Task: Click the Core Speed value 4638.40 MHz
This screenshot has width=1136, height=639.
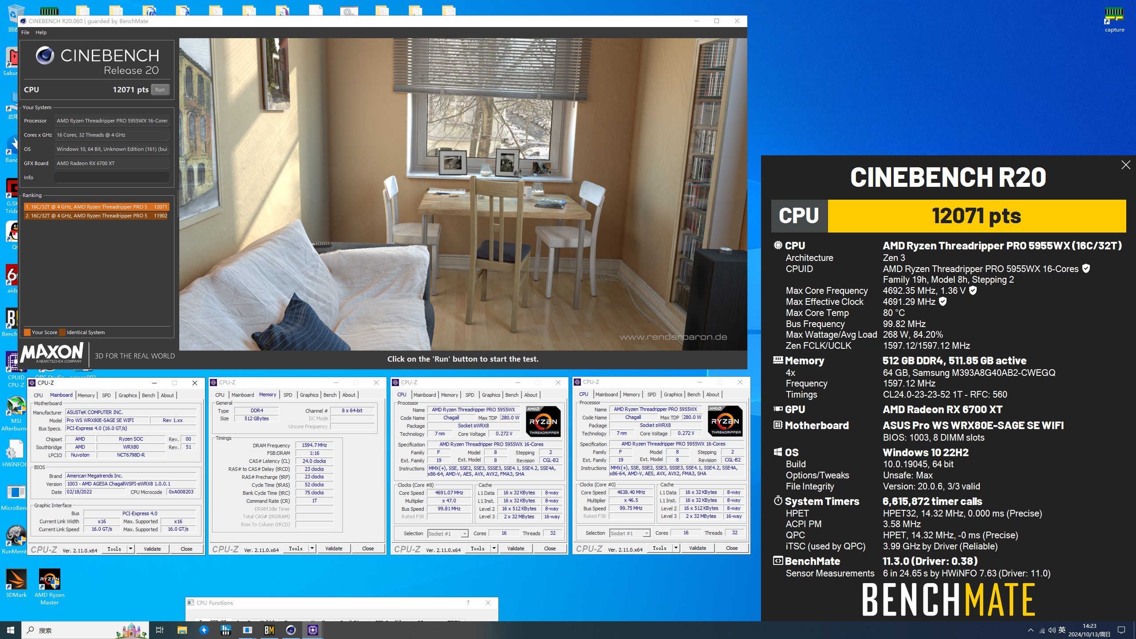Action: (631, 492)
